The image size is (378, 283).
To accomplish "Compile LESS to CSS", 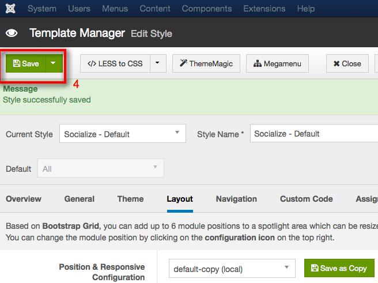I will [x=115, y=63].
